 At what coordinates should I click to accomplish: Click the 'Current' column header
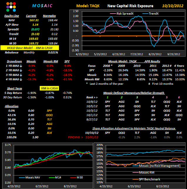click(31, 16)
